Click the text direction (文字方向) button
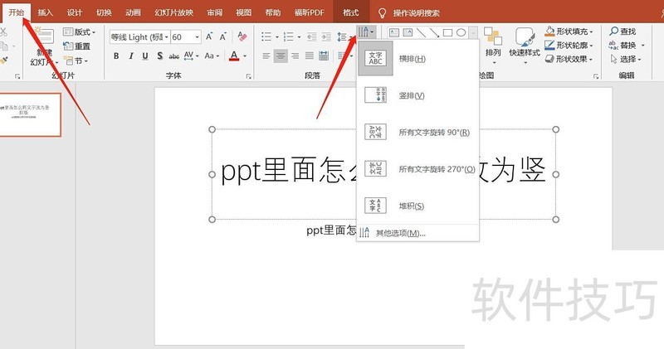 point(365,32)
